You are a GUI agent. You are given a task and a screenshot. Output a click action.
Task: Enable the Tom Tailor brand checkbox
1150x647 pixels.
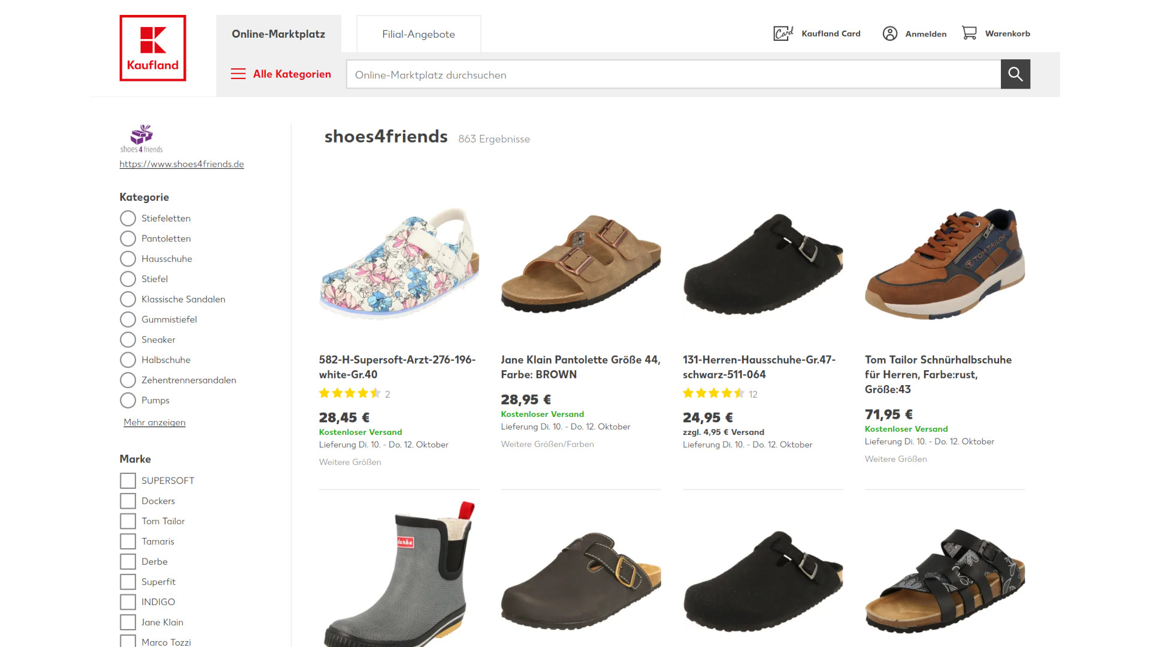(x=128, y=521)
